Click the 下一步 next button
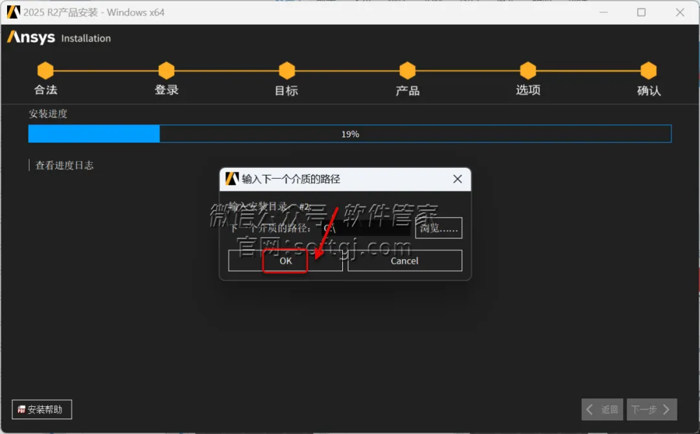This screenshot has height=434, width=700. tap(652, 409)
